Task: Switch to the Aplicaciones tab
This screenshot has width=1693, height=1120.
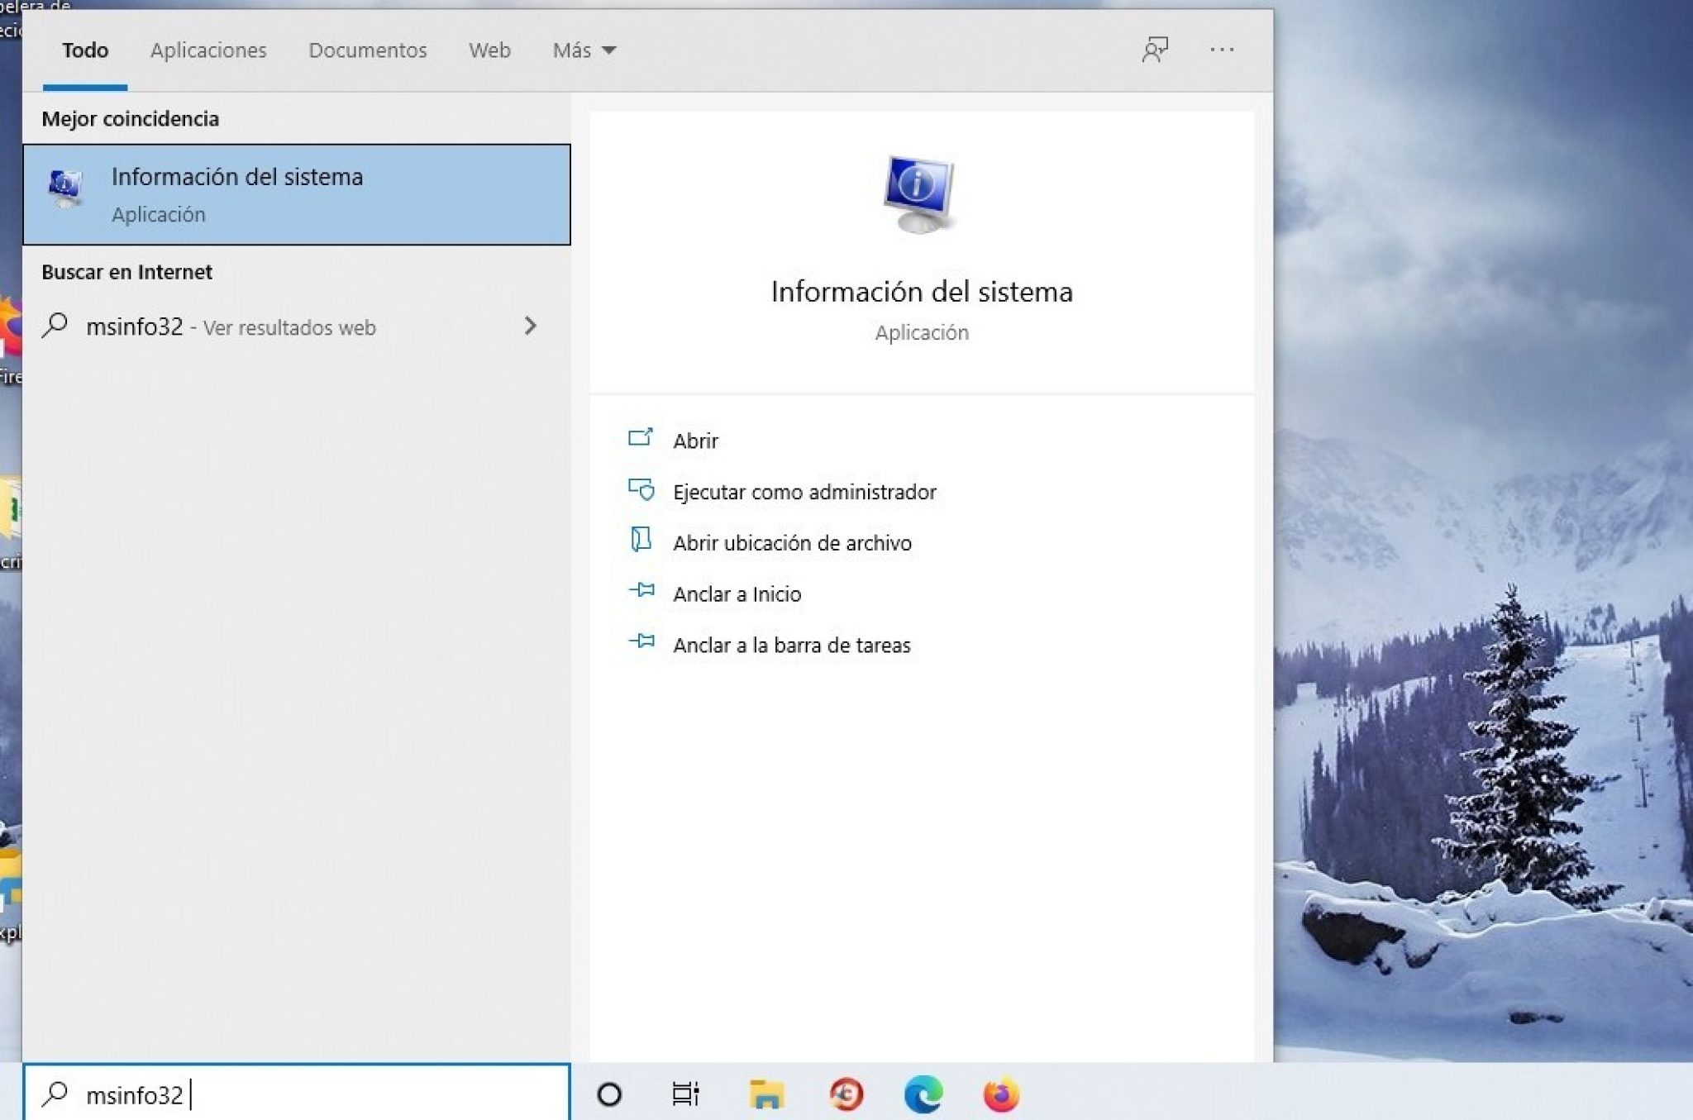Action: [208, 50]
